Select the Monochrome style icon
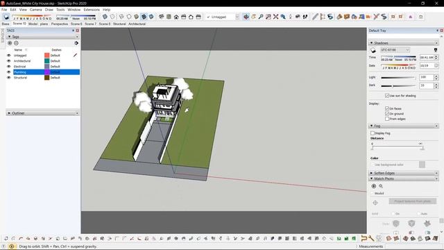This screenshot has width=444, height=250. pos(151,17)
